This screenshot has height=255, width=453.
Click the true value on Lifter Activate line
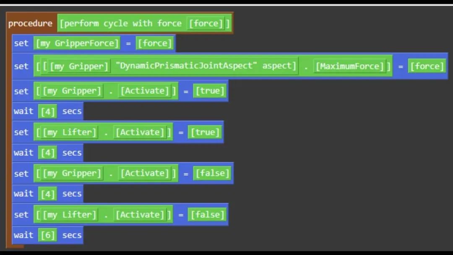[205, 132]
